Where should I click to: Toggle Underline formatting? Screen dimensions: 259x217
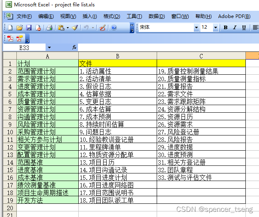[244, 28]
